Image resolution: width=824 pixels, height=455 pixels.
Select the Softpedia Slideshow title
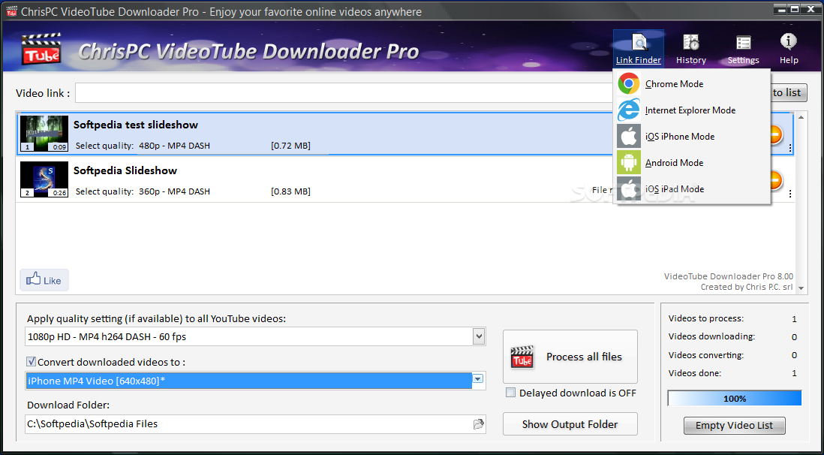point(125,170)
